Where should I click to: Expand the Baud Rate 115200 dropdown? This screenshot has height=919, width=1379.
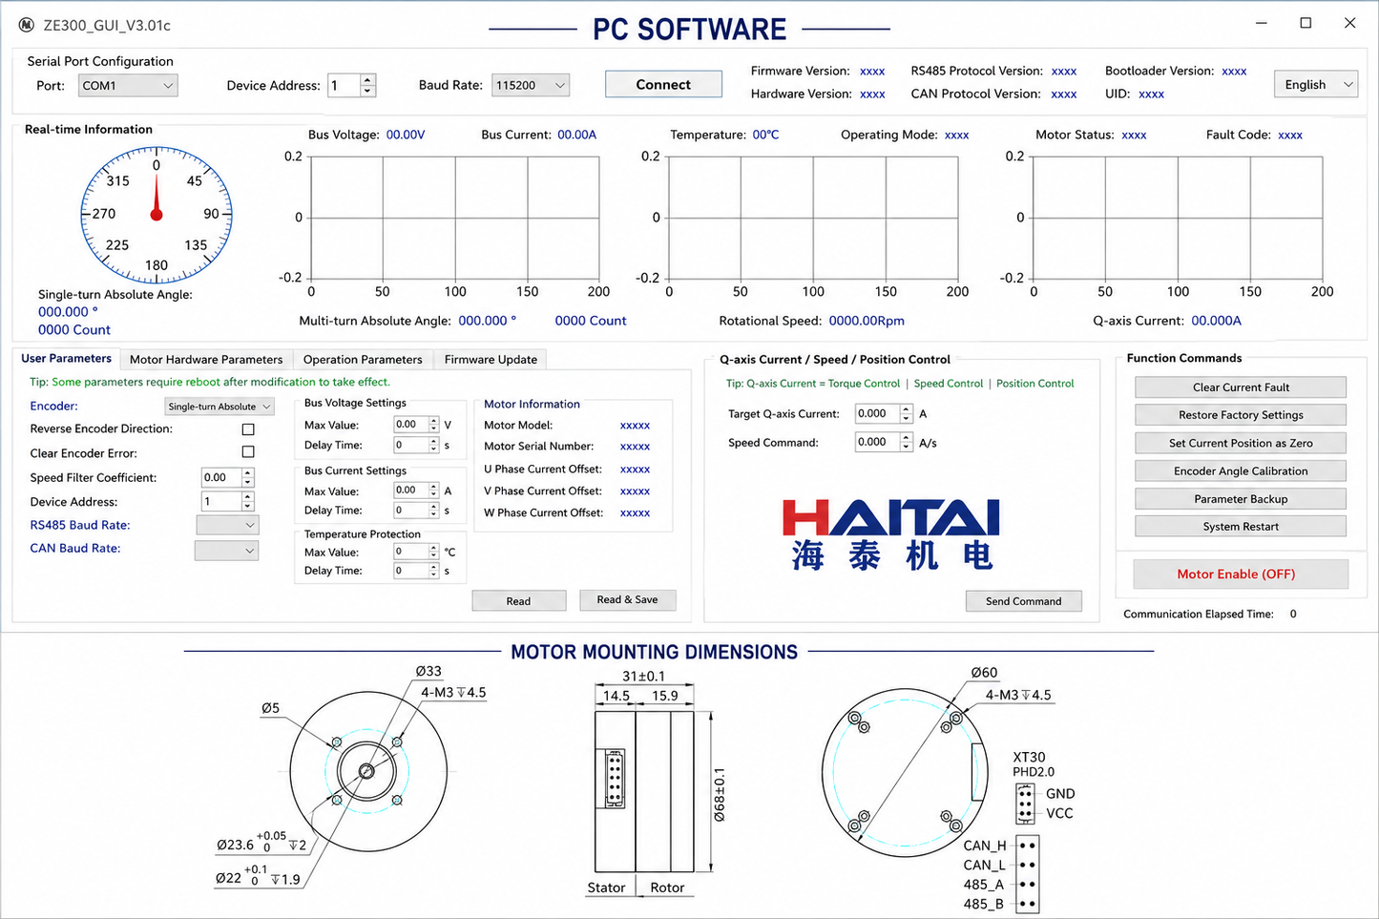pyautogui.click(x=531, y=86)
